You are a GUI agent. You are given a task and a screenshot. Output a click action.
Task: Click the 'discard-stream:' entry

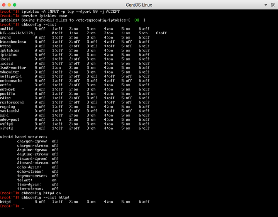tap(34, 163)
